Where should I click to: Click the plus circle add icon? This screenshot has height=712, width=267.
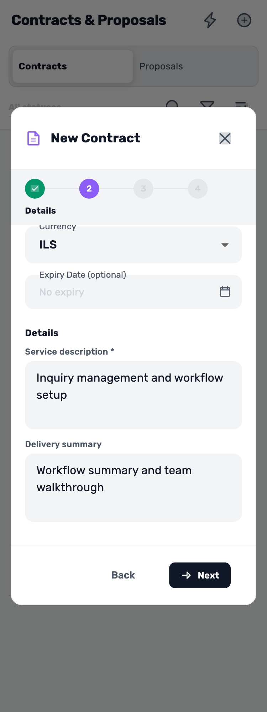(244, 20)
